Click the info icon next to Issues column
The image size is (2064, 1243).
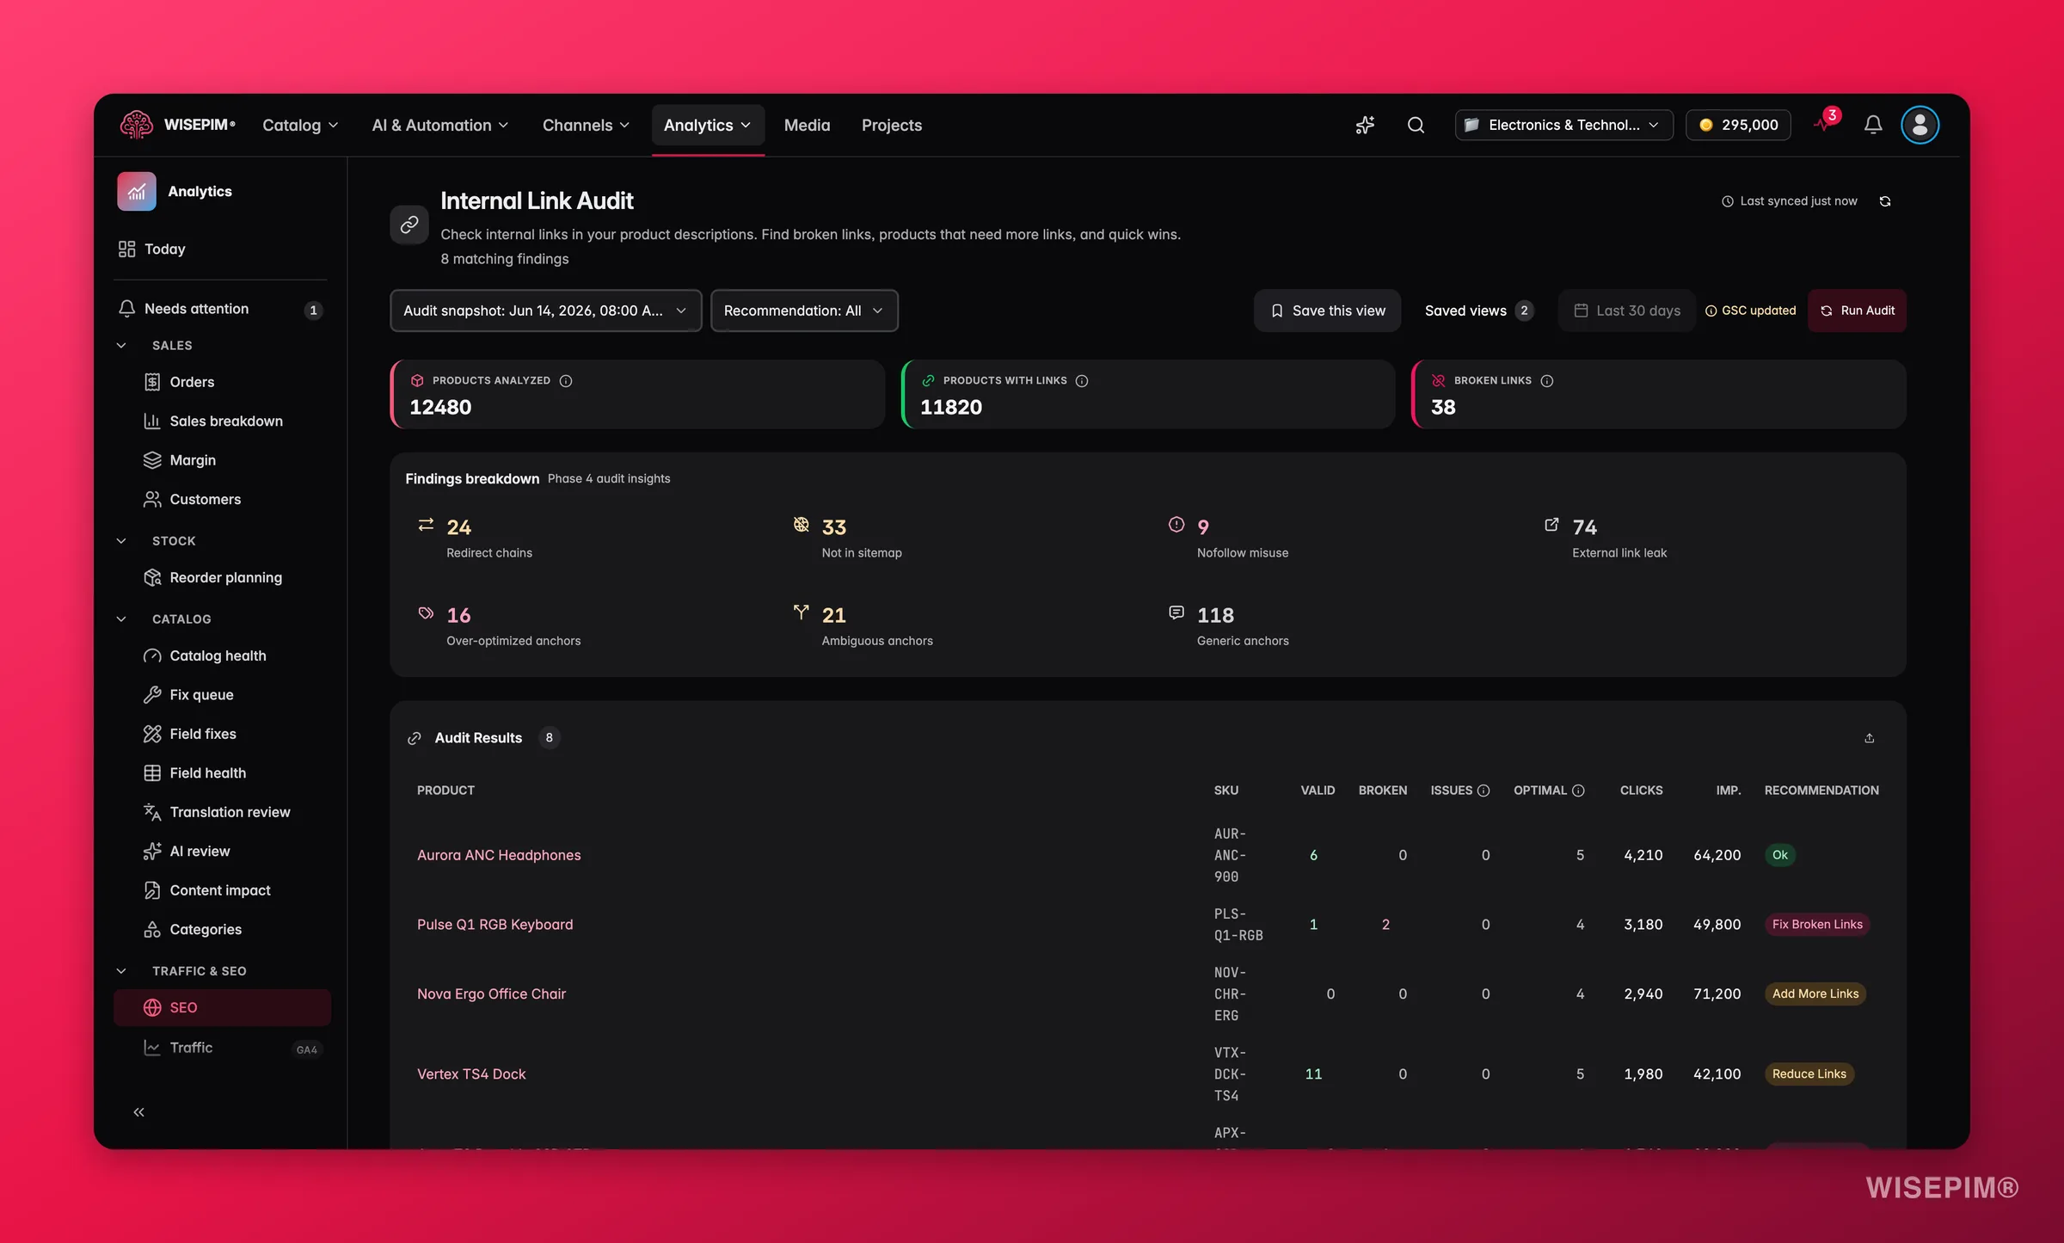click(x=1483, y=791)
